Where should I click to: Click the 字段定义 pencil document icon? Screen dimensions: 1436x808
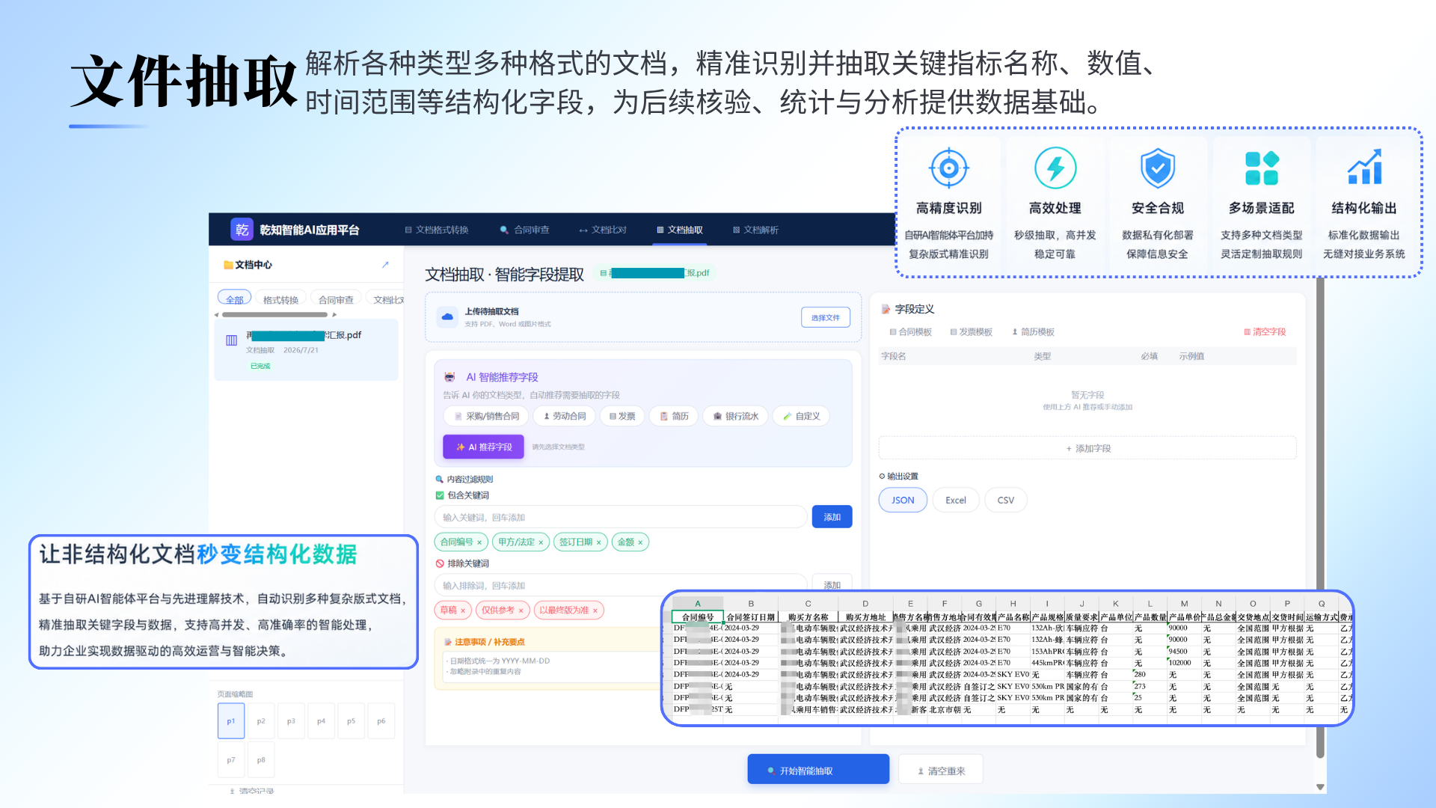886,309
